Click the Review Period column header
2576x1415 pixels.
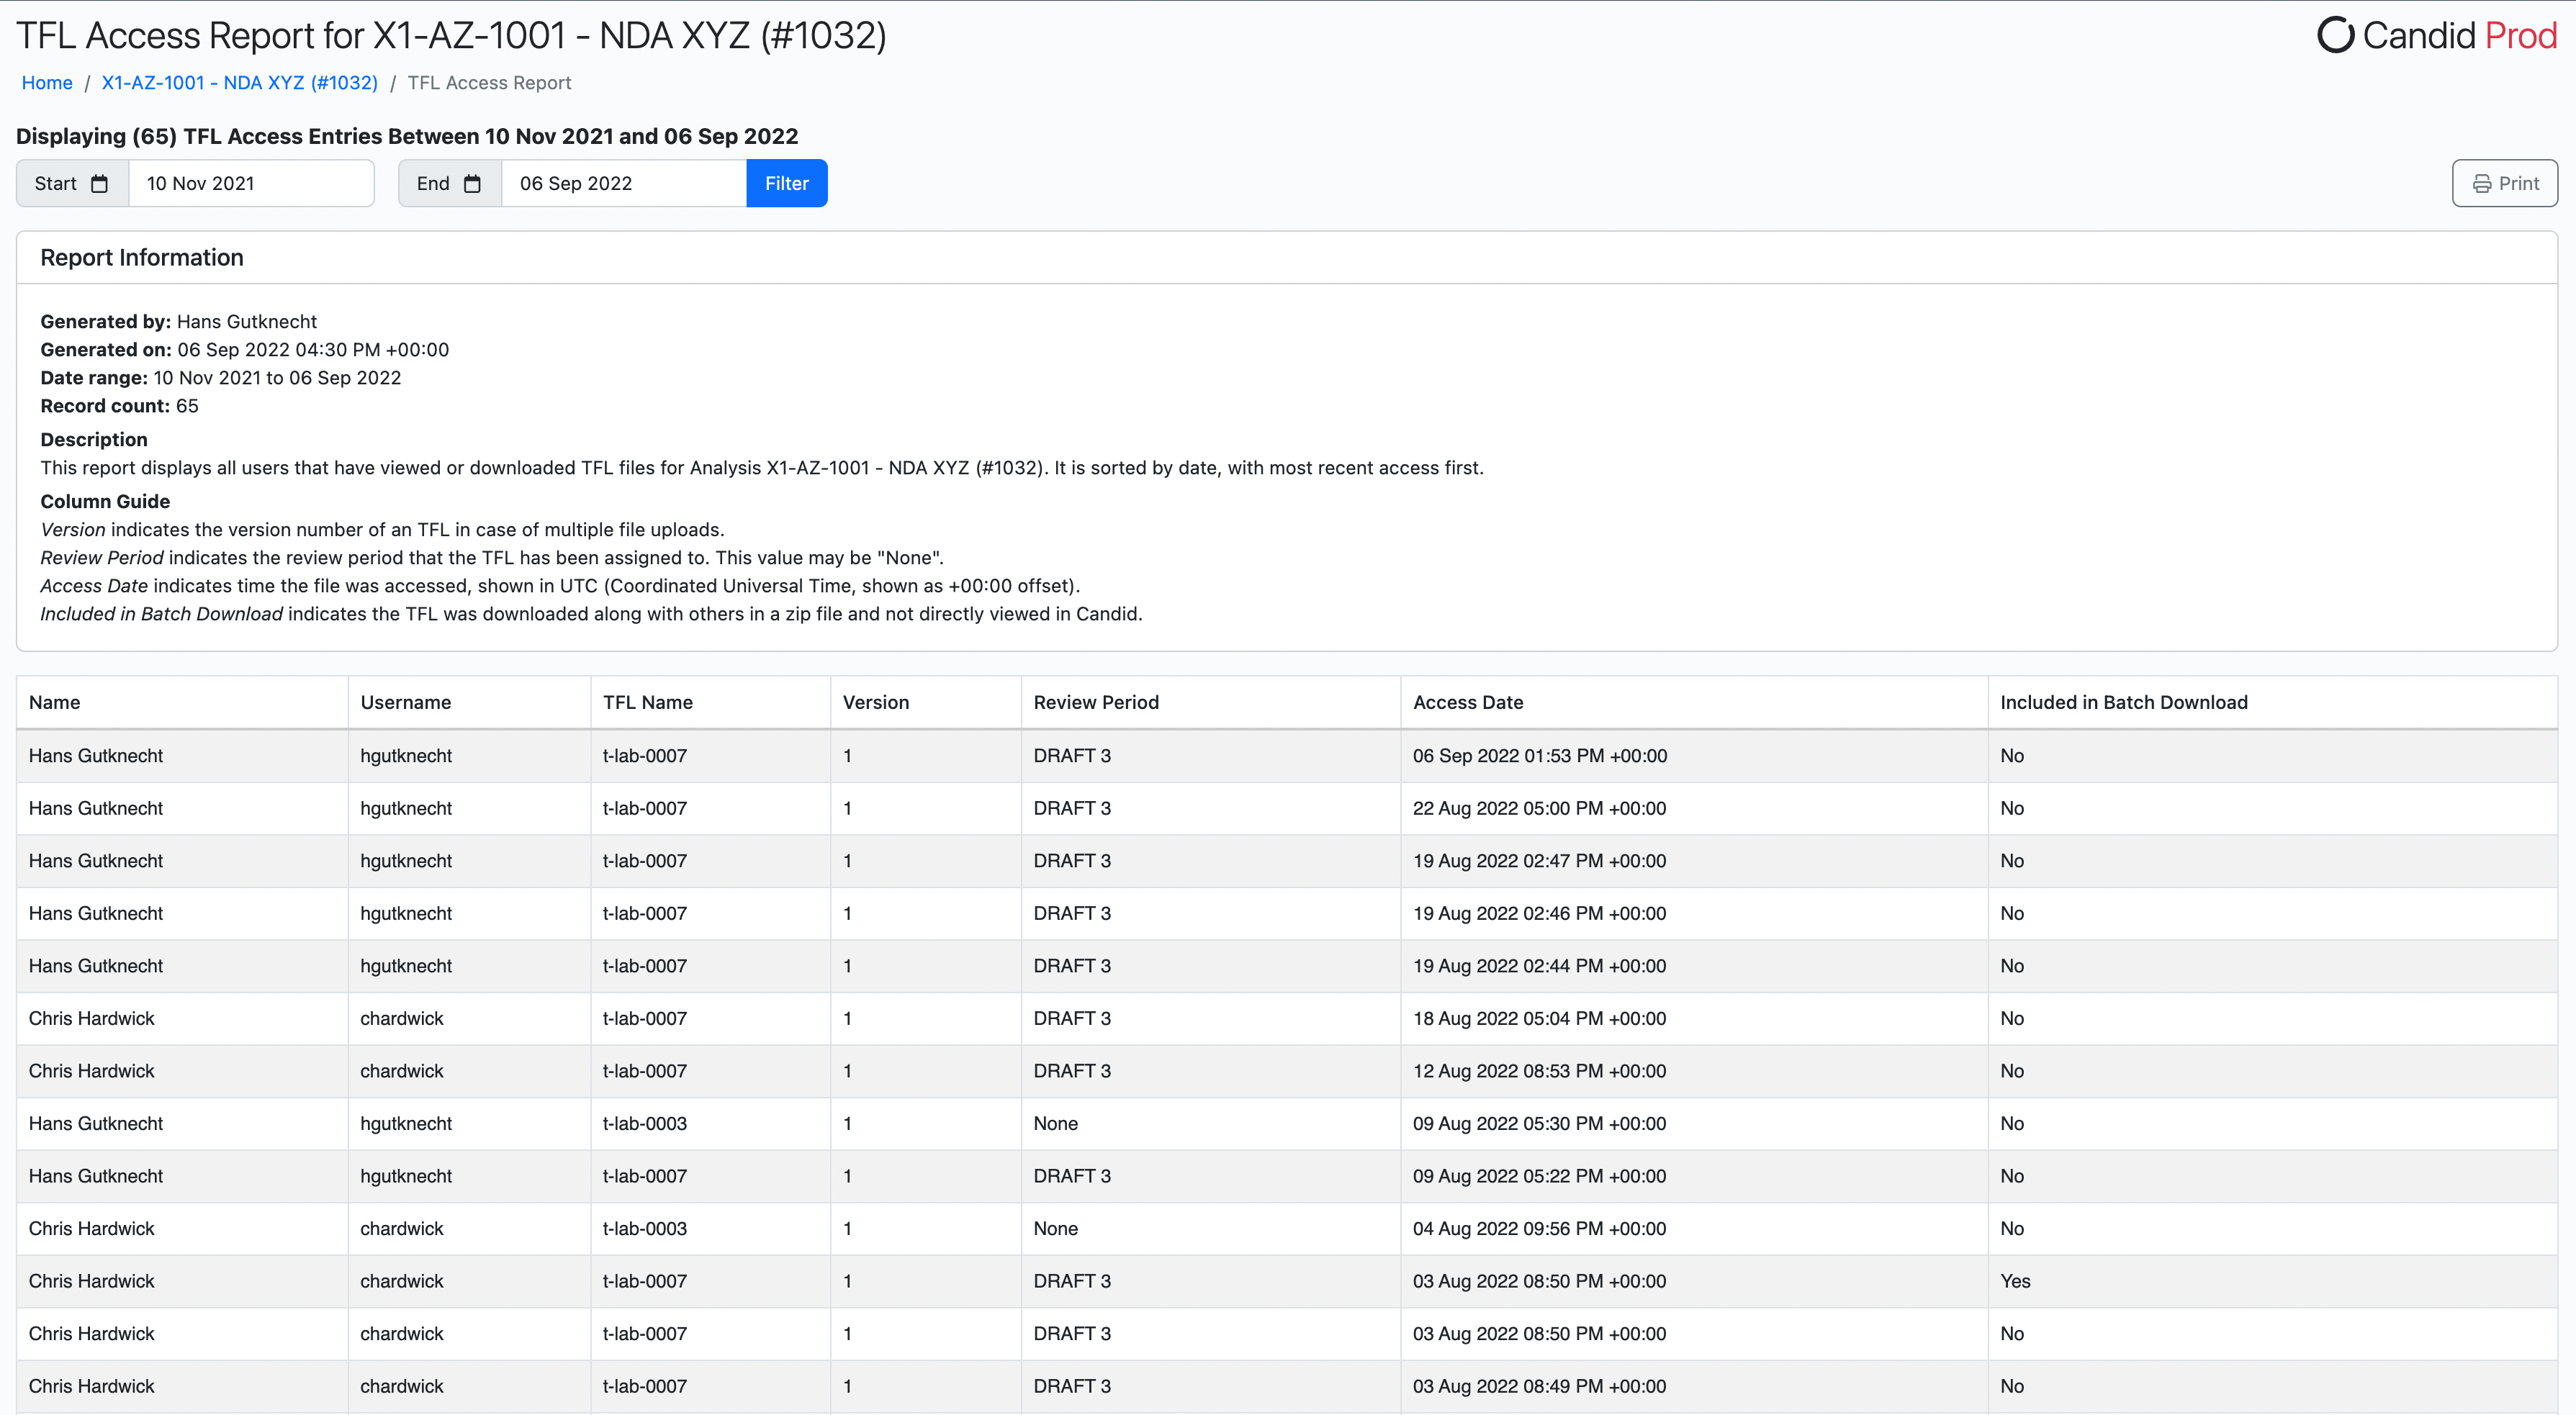click(x=1096, y=702)
